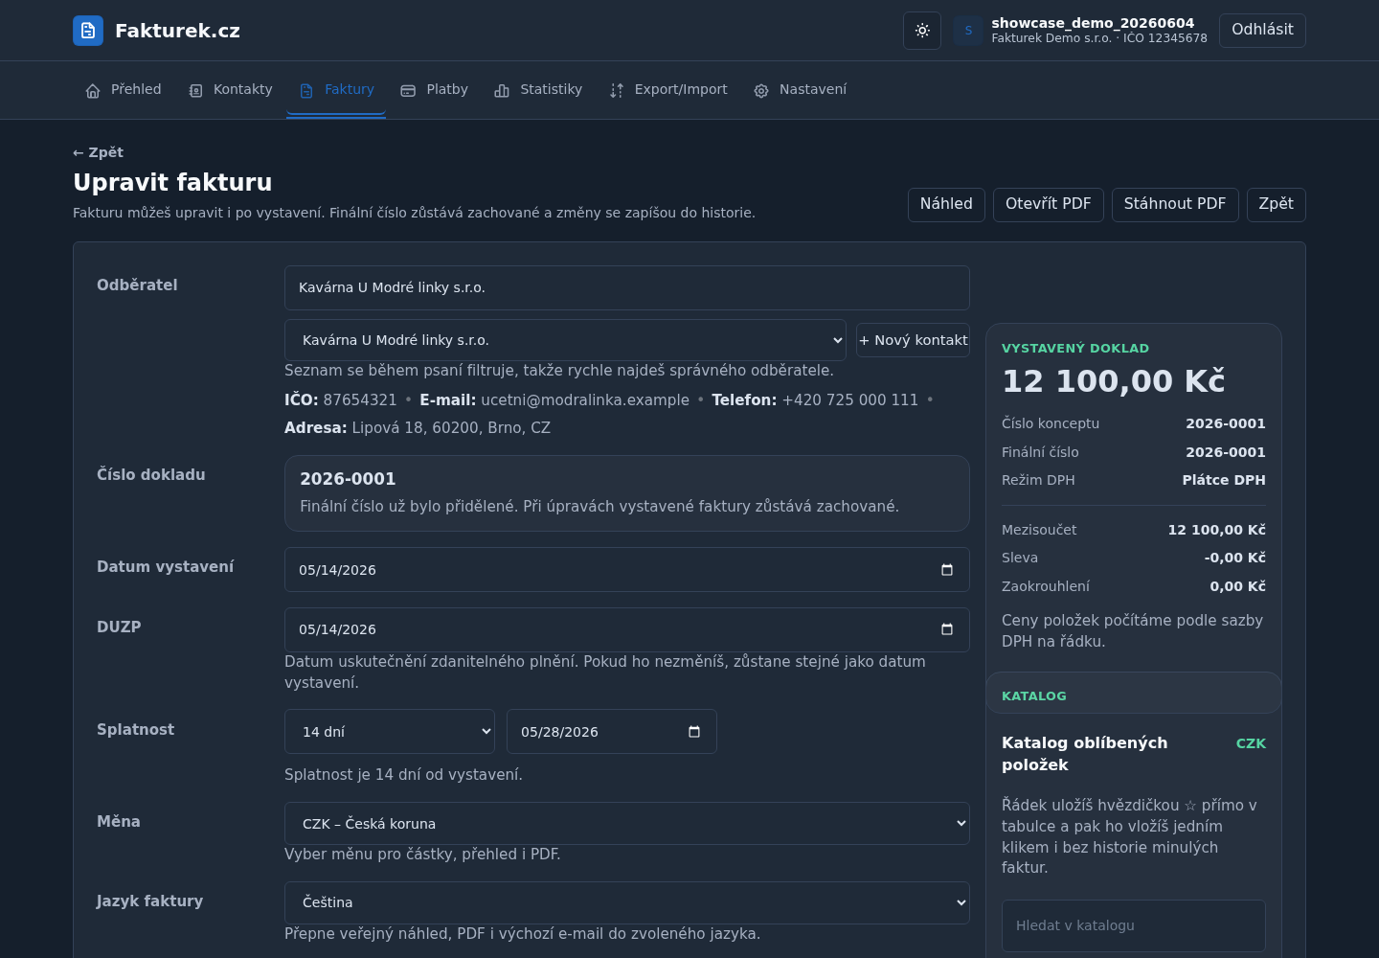Click the Platby credit card icon
This screenshot has width=1379, height=958.
click(408, 91)
